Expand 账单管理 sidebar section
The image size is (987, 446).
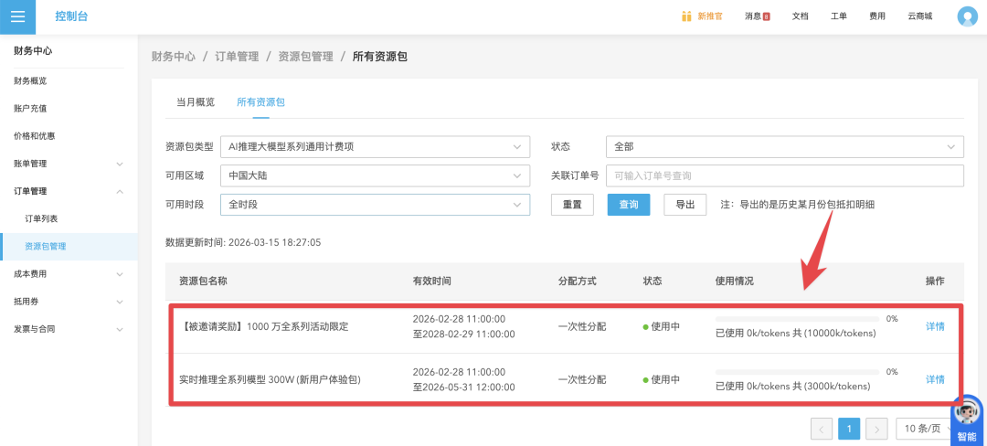pos(69,164)
